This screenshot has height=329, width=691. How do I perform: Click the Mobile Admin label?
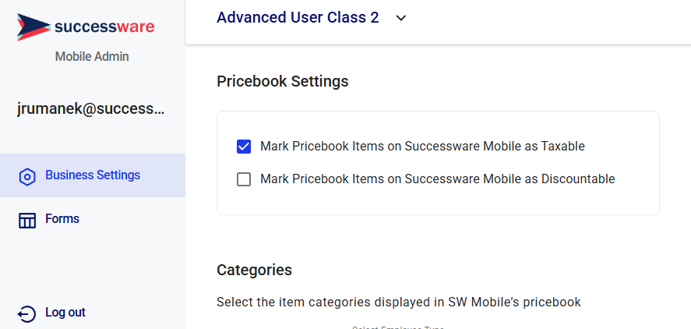click(x=92, y=56)
